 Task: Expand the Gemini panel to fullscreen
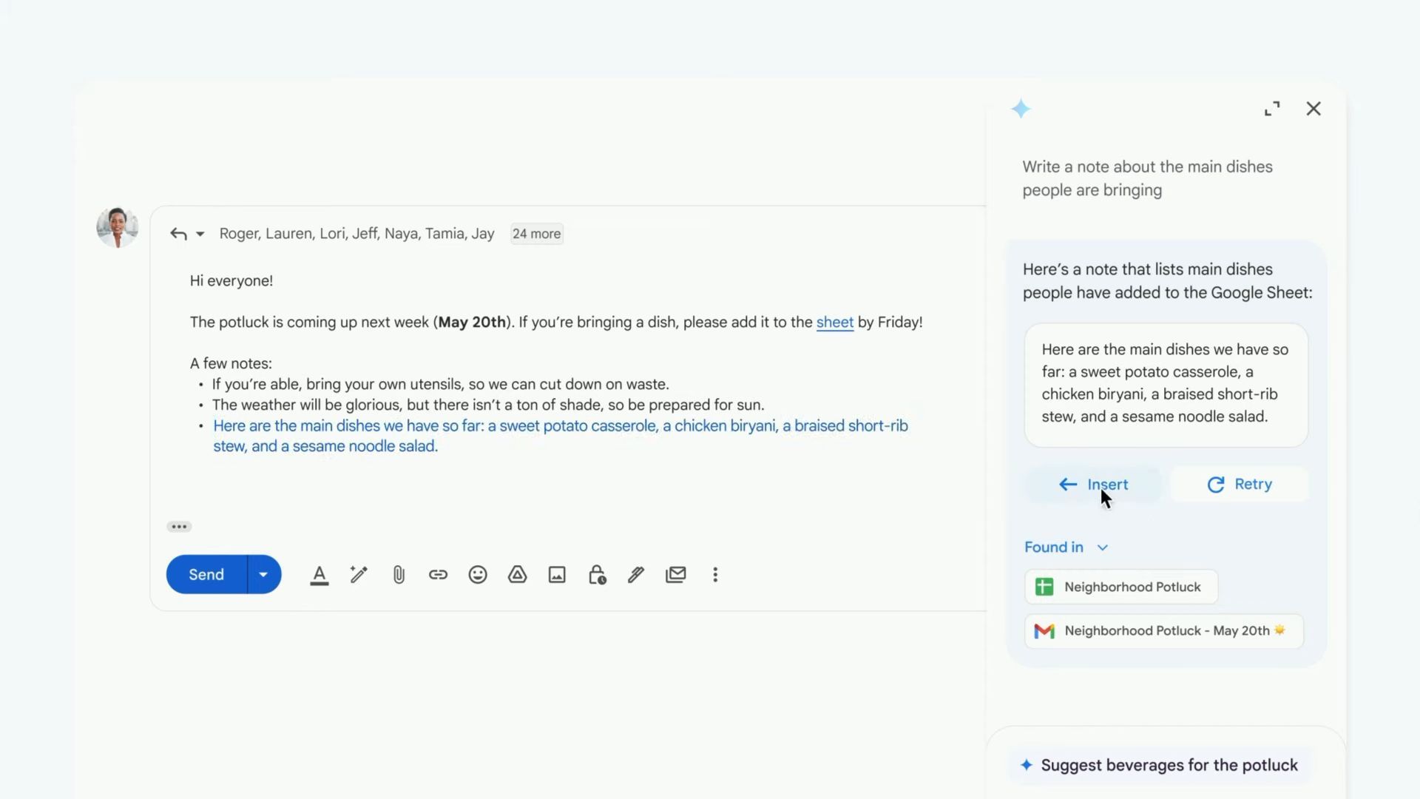(x=1272, y=109)
